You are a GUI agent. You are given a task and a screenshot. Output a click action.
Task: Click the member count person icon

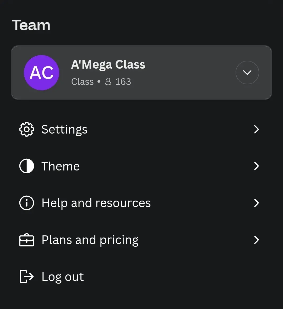pos(108,82)
